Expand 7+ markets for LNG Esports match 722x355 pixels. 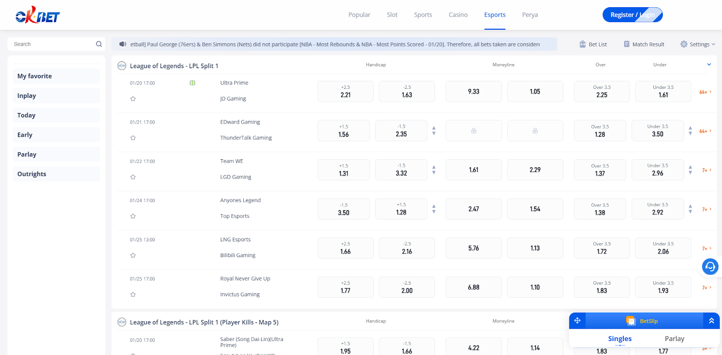[x=707, y=249]
